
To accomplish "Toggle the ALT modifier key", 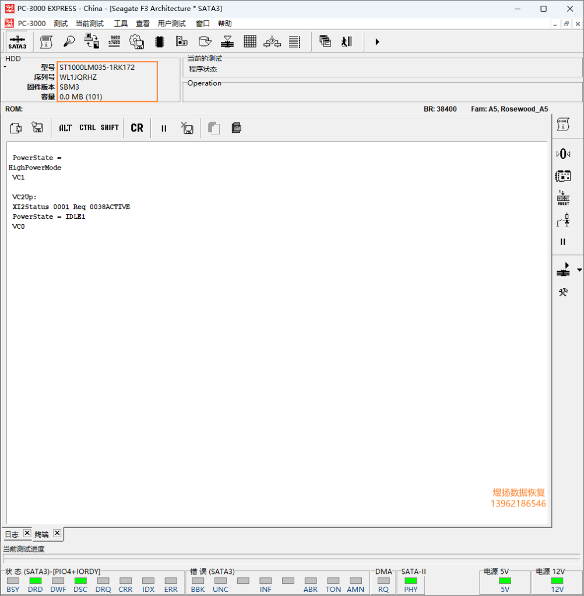I will [x=65, y=127].
